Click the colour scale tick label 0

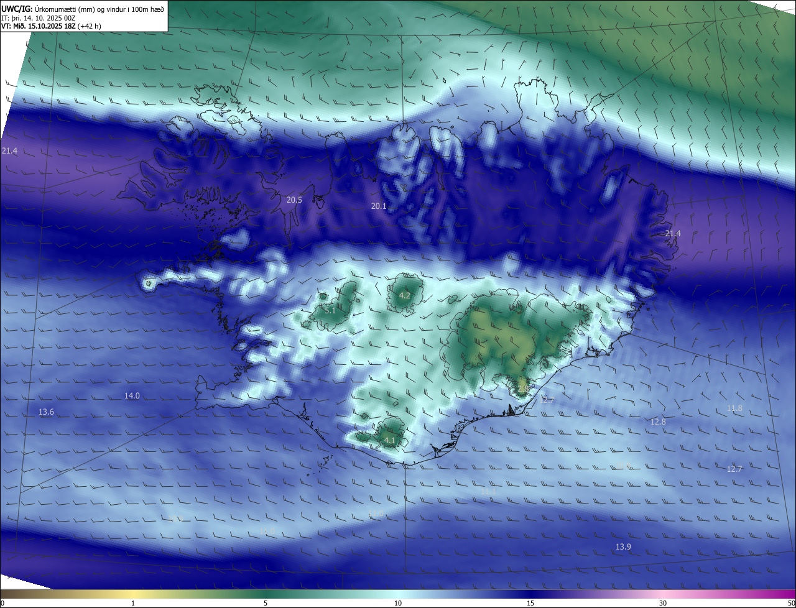coord(2,603)
